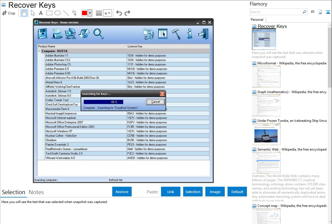Image resolution: width=332 pixels, height=224 pixels.
Task: Select the straight line tool
Action: click(x=66, y=13)
